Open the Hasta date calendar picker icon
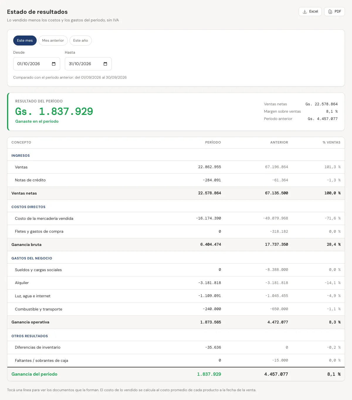Viewport: 352px width, 400px height. [105, 64]
